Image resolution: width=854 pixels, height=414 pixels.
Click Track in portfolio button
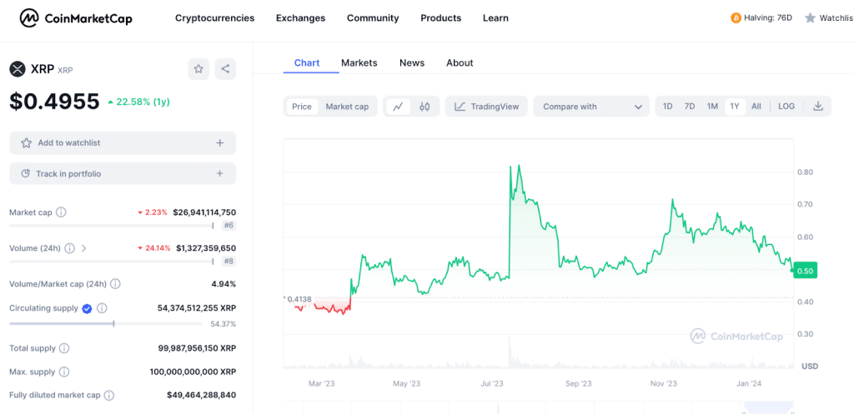pyautogui.click(x=123, y=174)
